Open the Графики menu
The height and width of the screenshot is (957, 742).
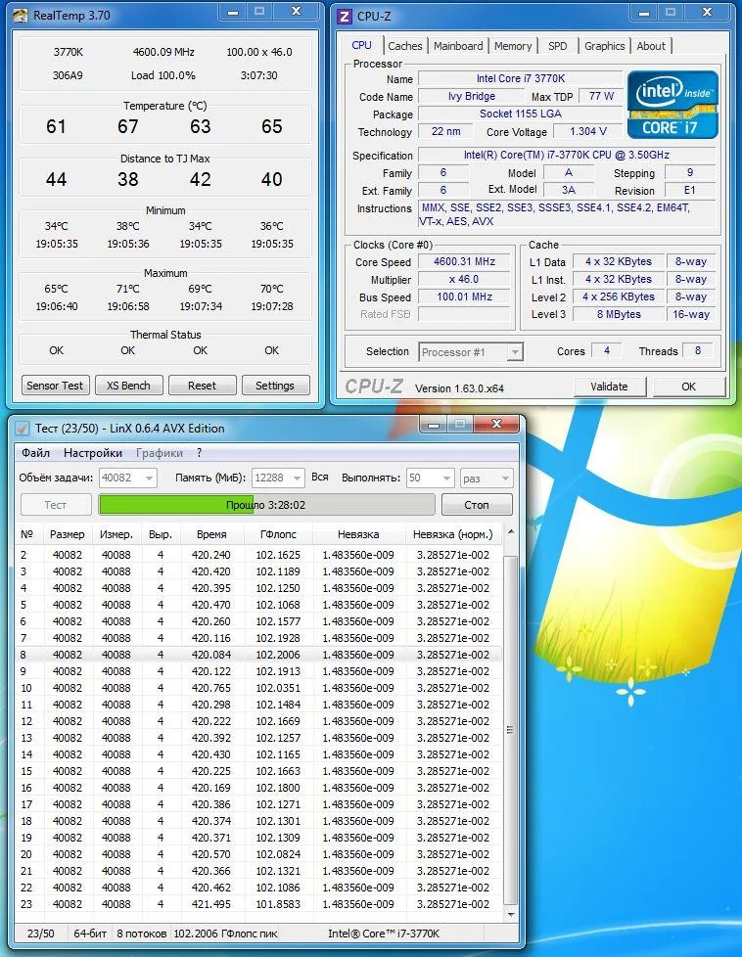[x=160, y=453]
